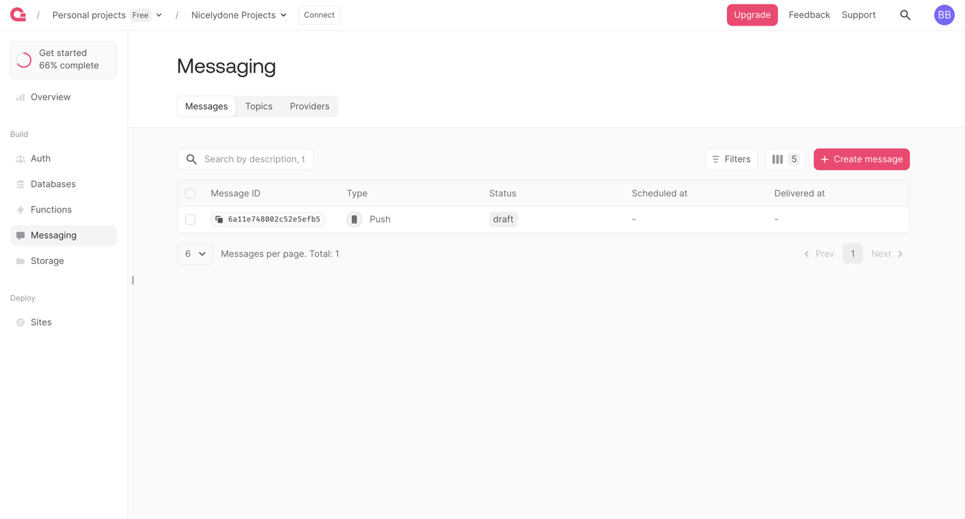Select Messaging in the sidebar
The width and height of the screenshot is (965, 519).
point(63,235)
